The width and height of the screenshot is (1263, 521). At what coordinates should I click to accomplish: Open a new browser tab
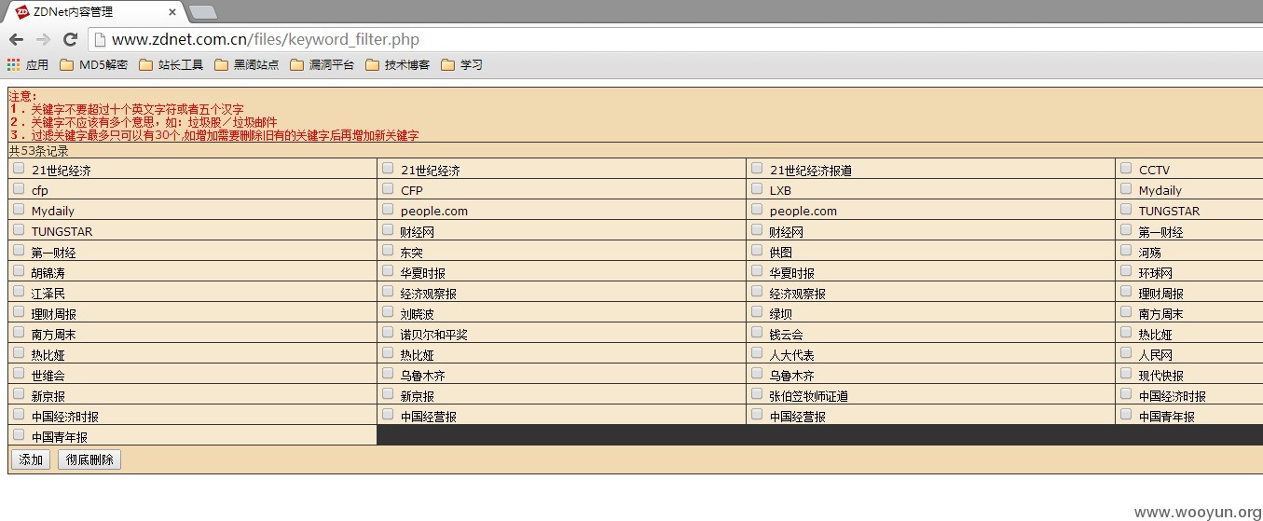[203, 12]
